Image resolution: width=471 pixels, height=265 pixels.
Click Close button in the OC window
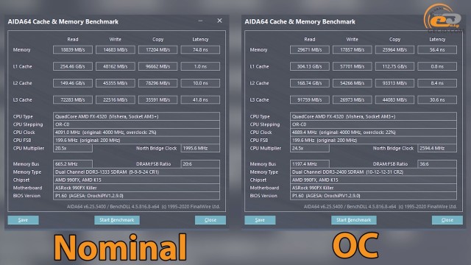coord(447,220)
